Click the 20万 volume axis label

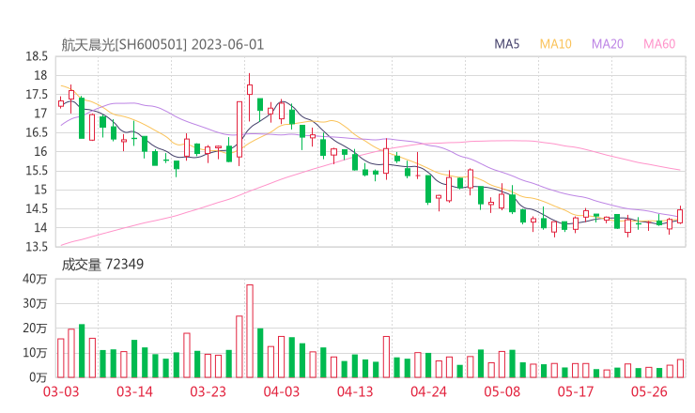(x=35, y=329)
